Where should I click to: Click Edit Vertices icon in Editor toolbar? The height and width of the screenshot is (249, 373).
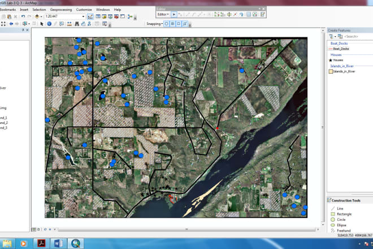pos(216,15)
